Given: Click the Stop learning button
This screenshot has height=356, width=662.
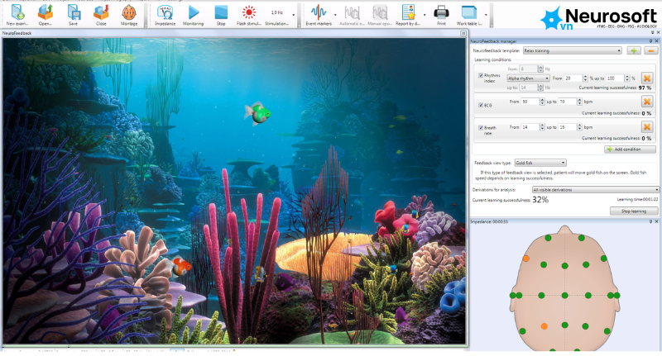Looking at the screenshot, I should click(x=634, y=211).
